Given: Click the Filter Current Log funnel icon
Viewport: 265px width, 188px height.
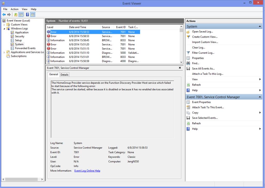Looking at the screenshot, I should coord(188,53).
